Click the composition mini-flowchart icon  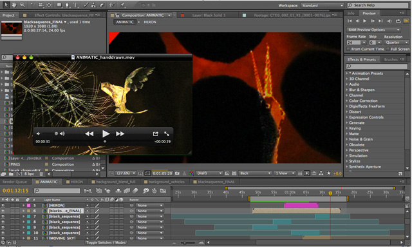[x=88, y=190]
